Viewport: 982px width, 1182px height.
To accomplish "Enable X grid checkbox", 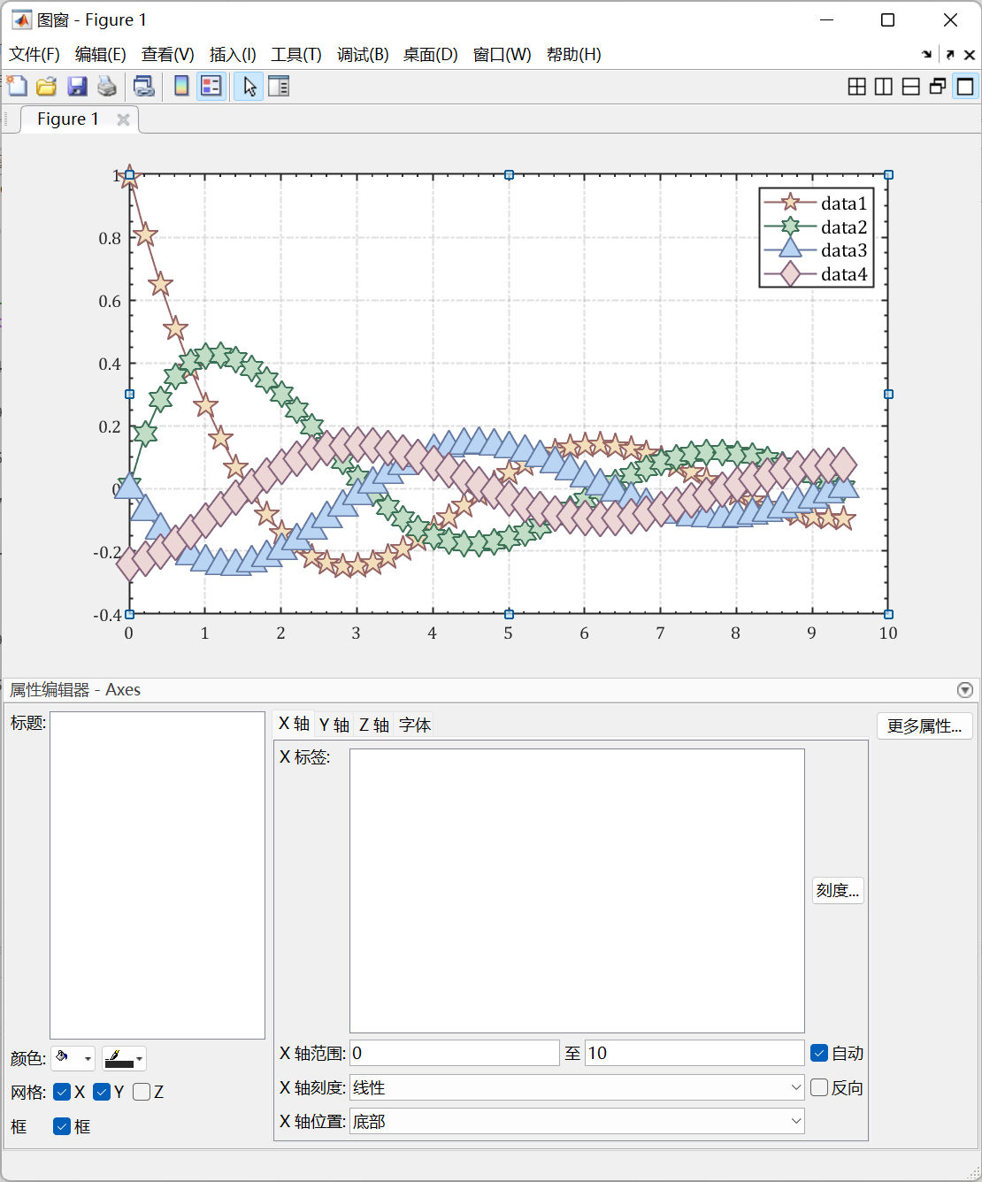I will click(x=62, y=1092).
